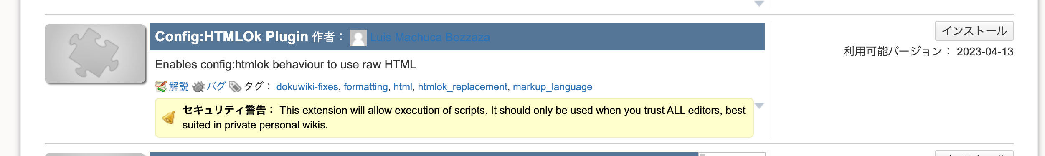Install the Config:HTMLOk Plugin

click(974, 31)
